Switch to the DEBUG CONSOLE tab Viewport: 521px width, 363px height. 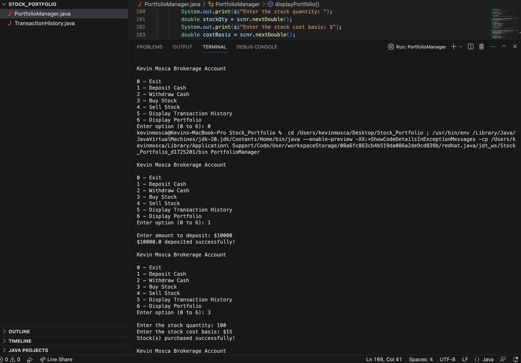pos(257,47)
